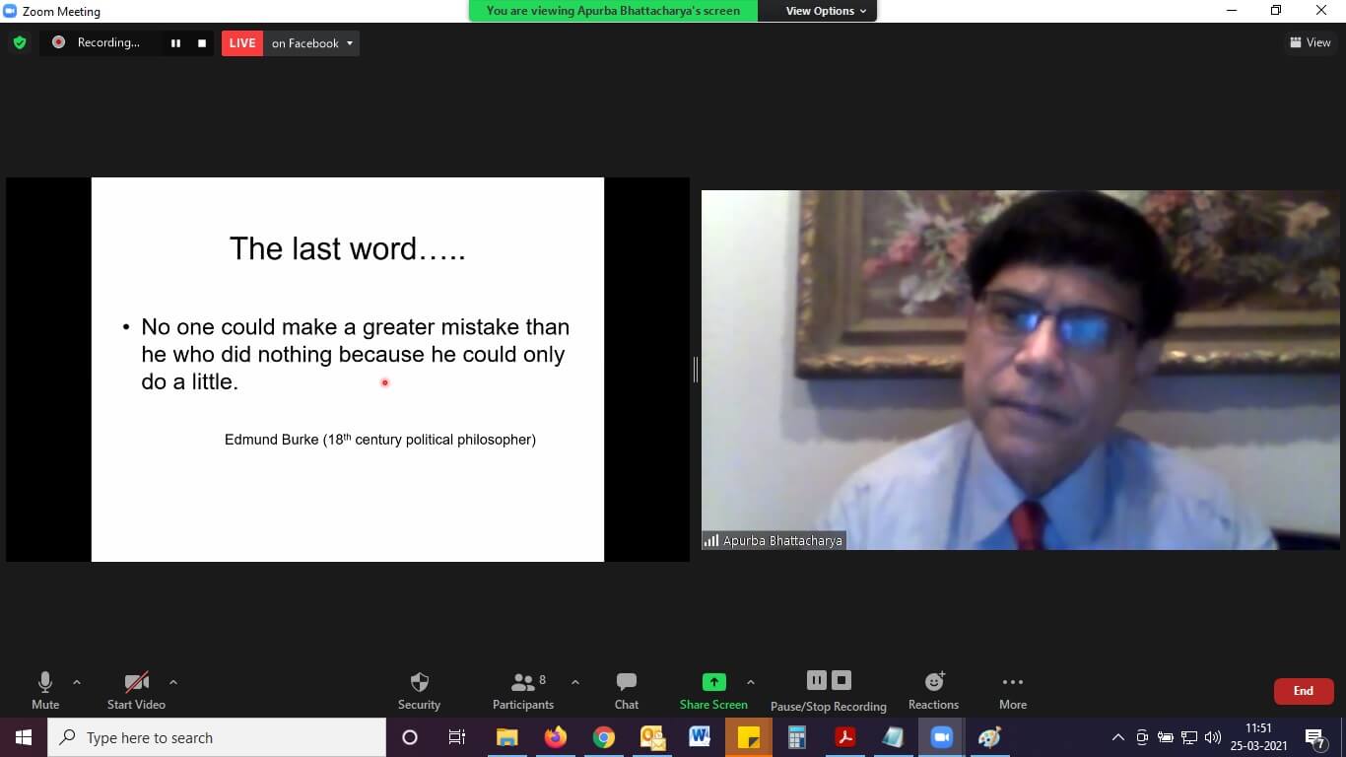
Task: Click the shared slide content
Action: [x=348, y=370]
